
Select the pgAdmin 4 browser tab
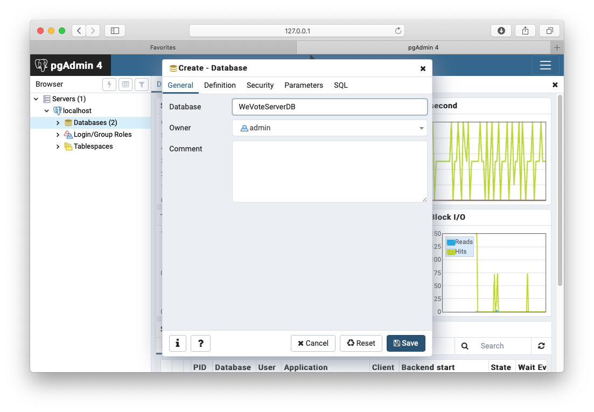click(423, 47)
